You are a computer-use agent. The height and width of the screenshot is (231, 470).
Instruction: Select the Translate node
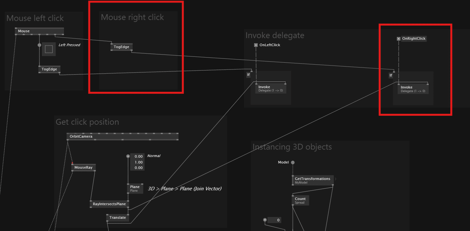coord(117,218)
